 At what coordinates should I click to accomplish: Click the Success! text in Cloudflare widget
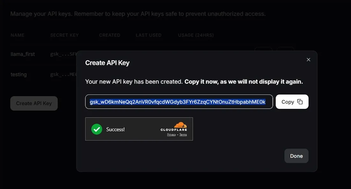115,129
